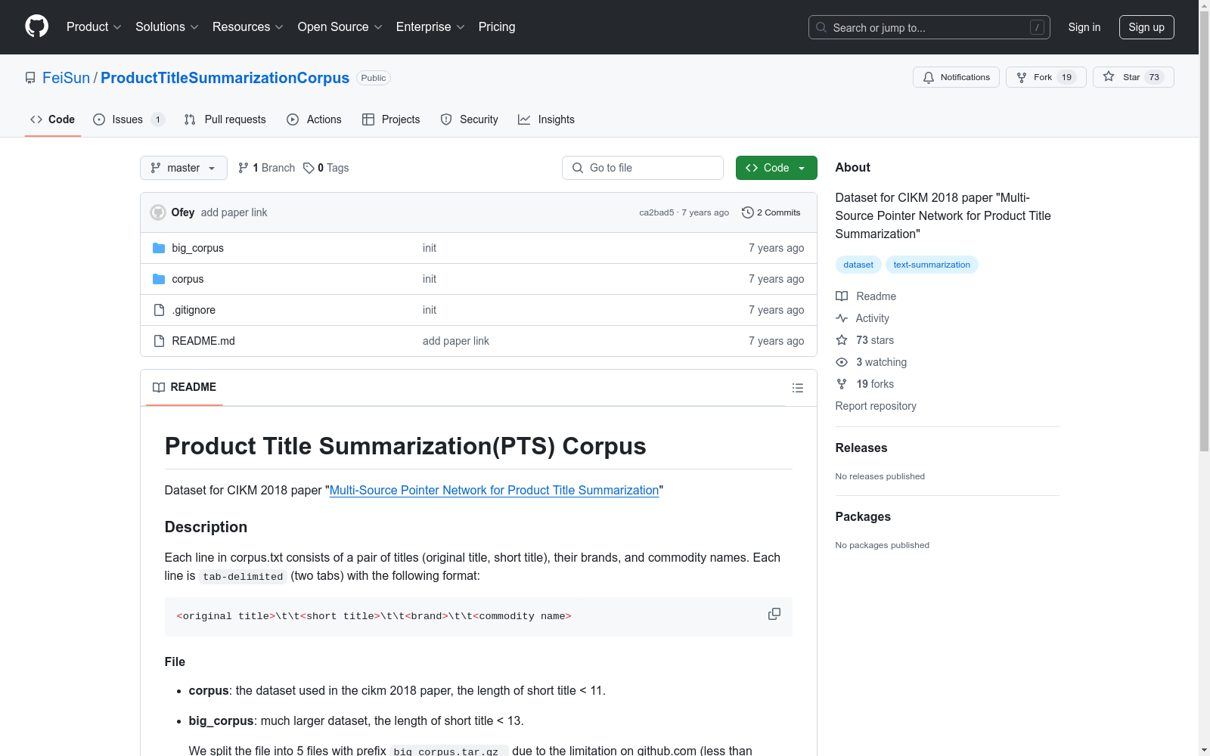The height and width of the screenshot is (756, 1210).
Task: Click the star icon beside 73 stars
Action: [x=842, y=340]
